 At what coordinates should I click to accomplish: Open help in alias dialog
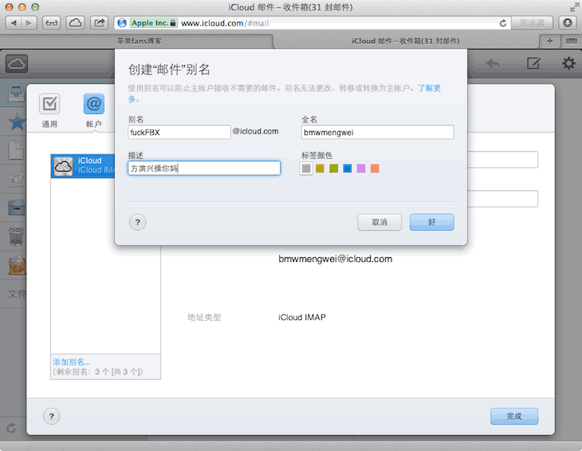click(x=138, y=222)
